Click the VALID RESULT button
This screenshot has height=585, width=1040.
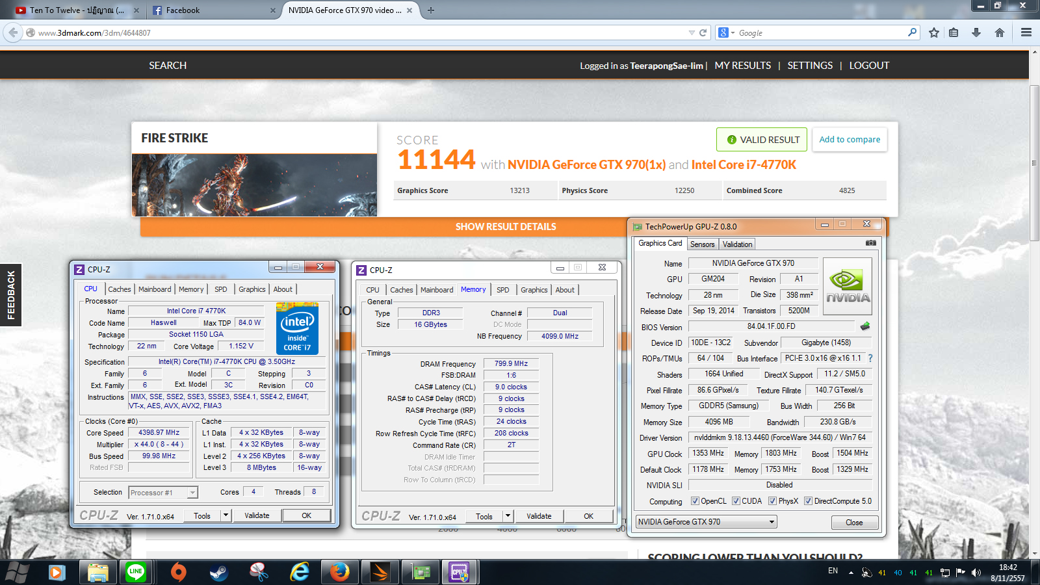[762, 139]
